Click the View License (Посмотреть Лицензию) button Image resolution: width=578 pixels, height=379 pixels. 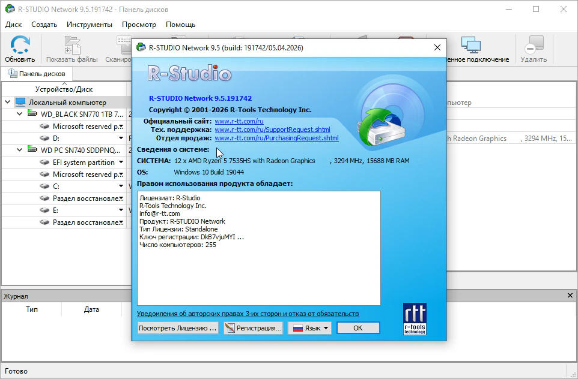[178, 328]
